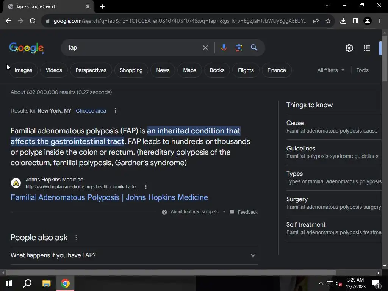Go back to the previous page
Image resolution: width=388 pixels, height=291 pixels.
[8, 21]
